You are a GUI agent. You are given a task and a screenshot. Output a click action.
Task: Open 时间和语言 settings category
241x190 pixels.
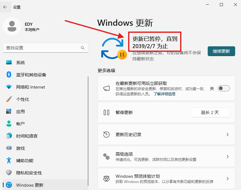point(46,136)
